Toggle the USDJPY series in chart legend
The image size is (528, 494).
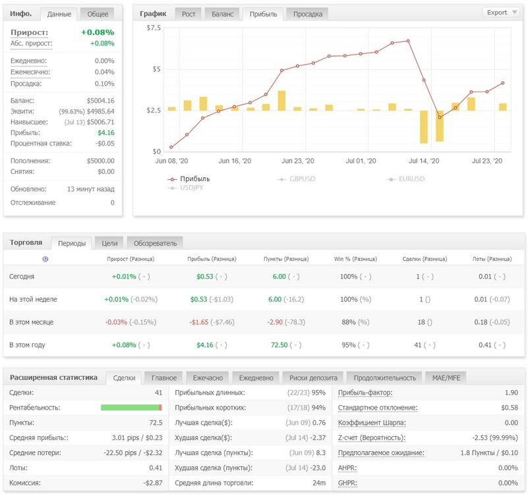click(x=185, y=188)
